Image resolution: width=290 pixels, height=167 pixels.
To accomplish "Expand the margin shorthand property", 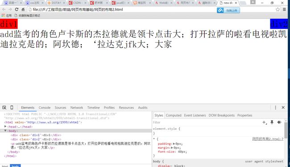I will [172, 148].
